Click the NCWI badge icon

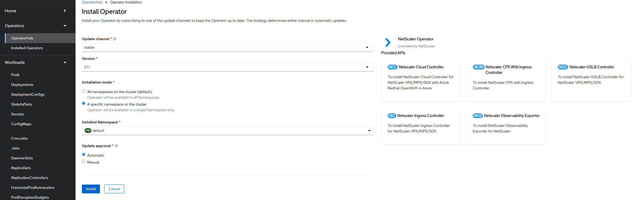coord(479,67)
